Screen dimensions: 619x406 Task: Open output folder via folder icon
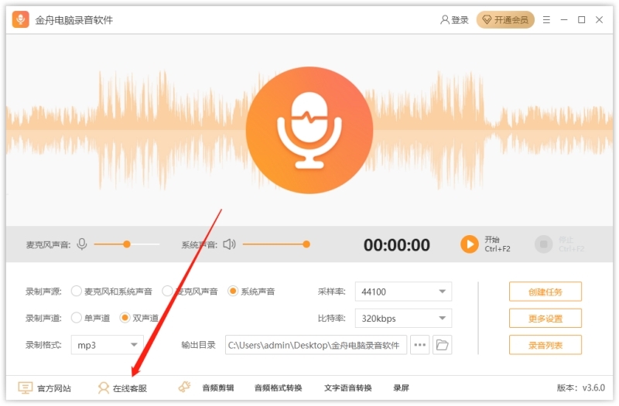442,345
